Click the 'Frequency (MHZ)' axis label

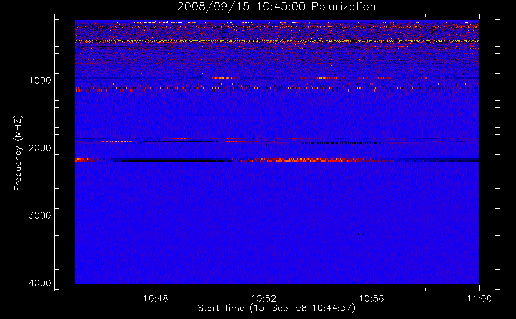(x=18, y=153)
